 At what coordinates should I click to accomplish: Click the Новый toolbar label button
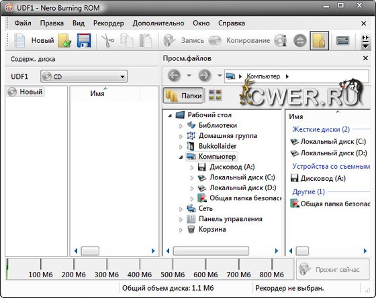(42, 40)
